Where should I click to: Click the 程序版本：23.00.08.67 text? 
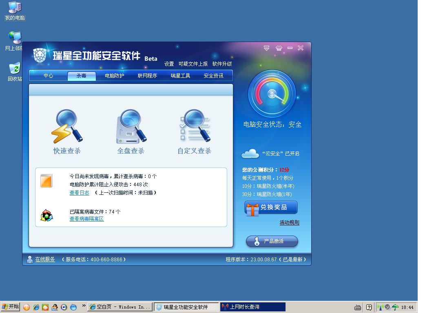point(251,259)
